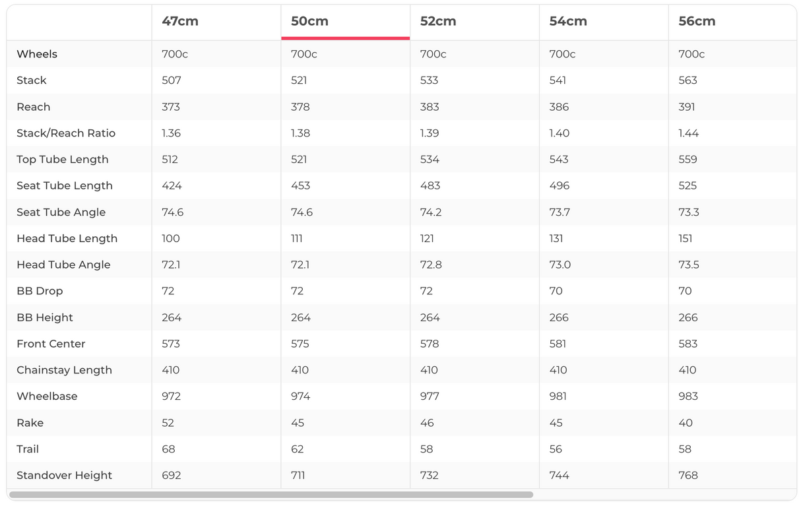Screen dimensions: 801x506
Task: Click the Wheels row label
Action: [37, 54]
